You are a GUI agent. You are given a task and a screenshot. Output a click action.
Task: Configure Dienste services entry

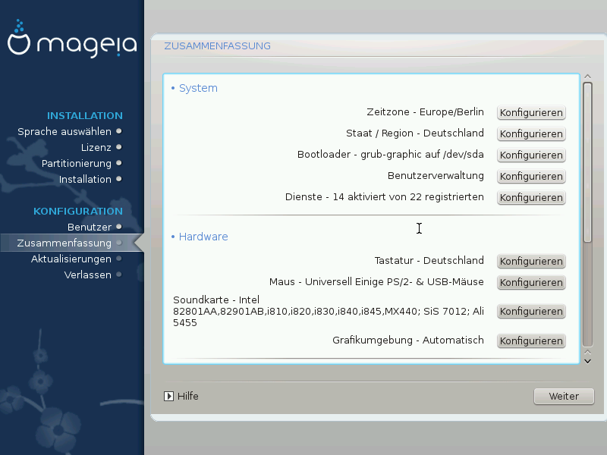point(531,198)
